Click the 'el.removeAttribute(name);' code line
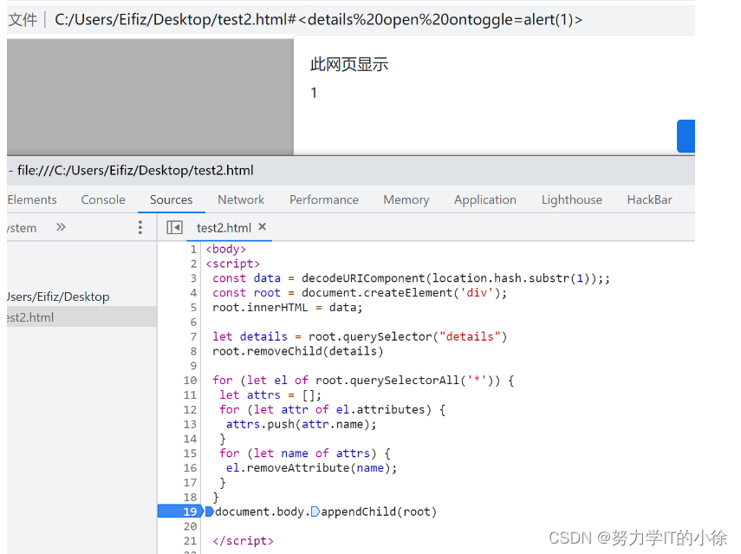The image size is (741, 554). pyautogui.click(x=311, y=468)
